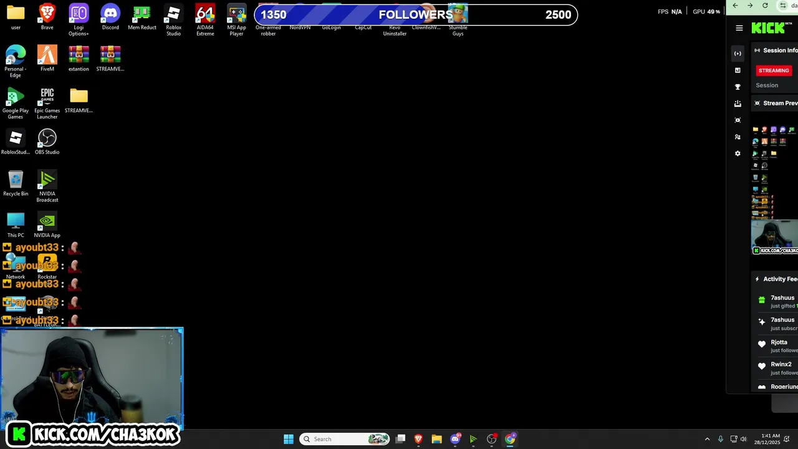Open Kick sidebar screen capture icon
The image size is (798, 449).
coord(738,120)
